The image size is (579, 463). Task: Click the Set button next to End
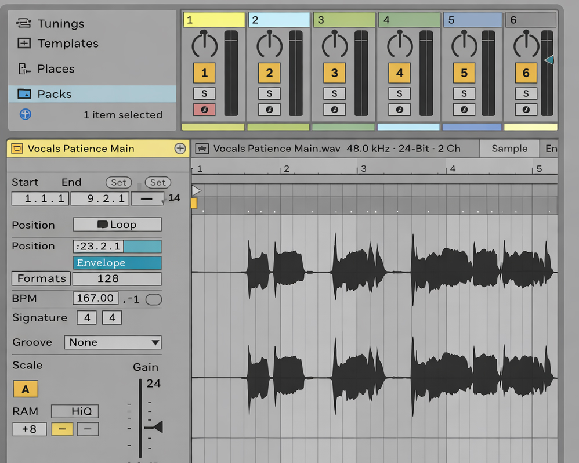click(x=158, y=182)
